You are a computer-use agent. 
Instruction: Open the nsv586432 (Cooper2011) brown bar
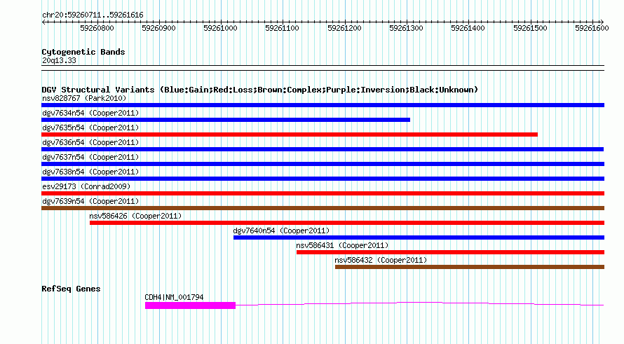tap(470, 267)
